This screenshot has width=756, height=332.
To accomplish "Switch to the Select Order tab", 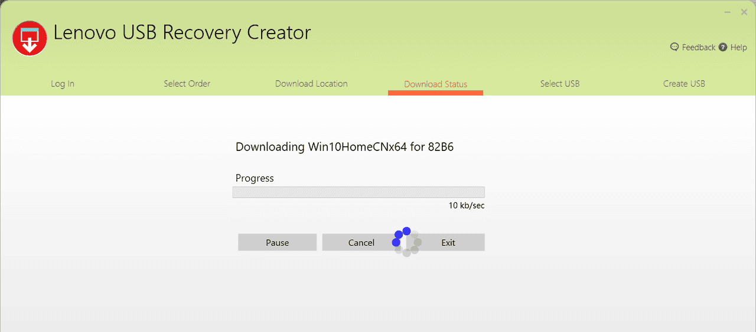I will pos(187,84).
